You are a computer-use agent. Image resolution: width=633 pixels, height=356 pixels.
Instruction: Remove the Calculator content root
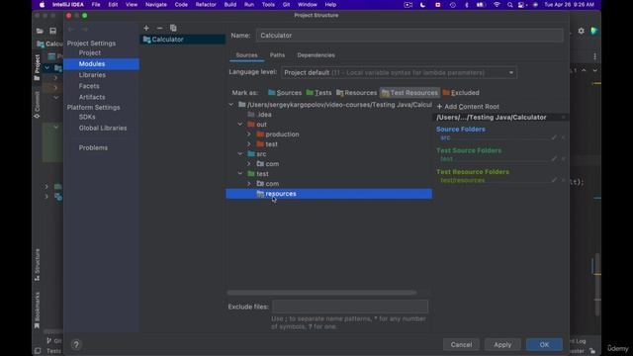click(563, 117)
